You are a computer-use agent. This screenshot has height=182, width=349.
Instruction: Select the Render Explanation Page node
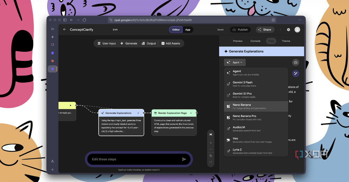(x=174, y=123)
